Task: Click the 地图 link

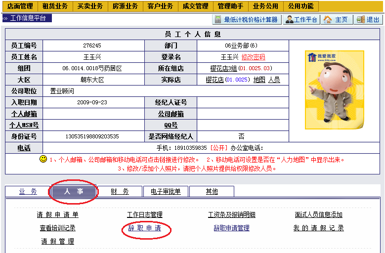Action: (x=259, y=80)
